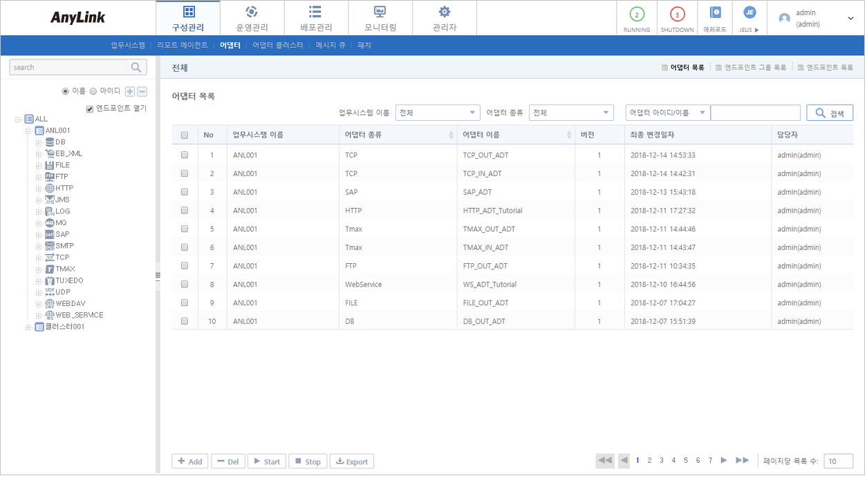867x478 pixels.
Task: Expand the DB node in the tree
Action: (39, 142)
